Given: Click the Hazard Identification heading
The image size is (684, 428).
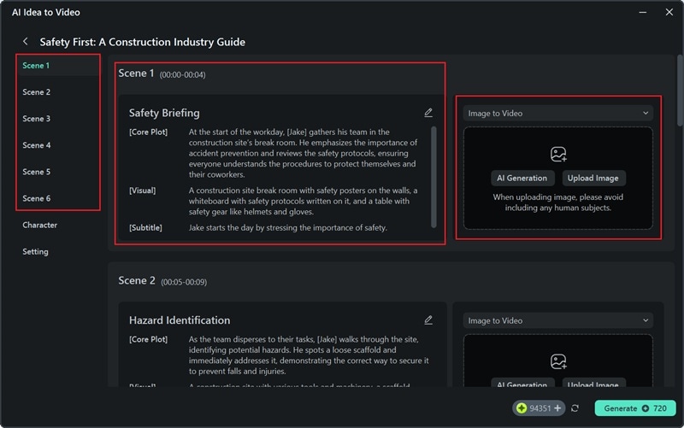Looking at the screenshot, I should point(180,320).
